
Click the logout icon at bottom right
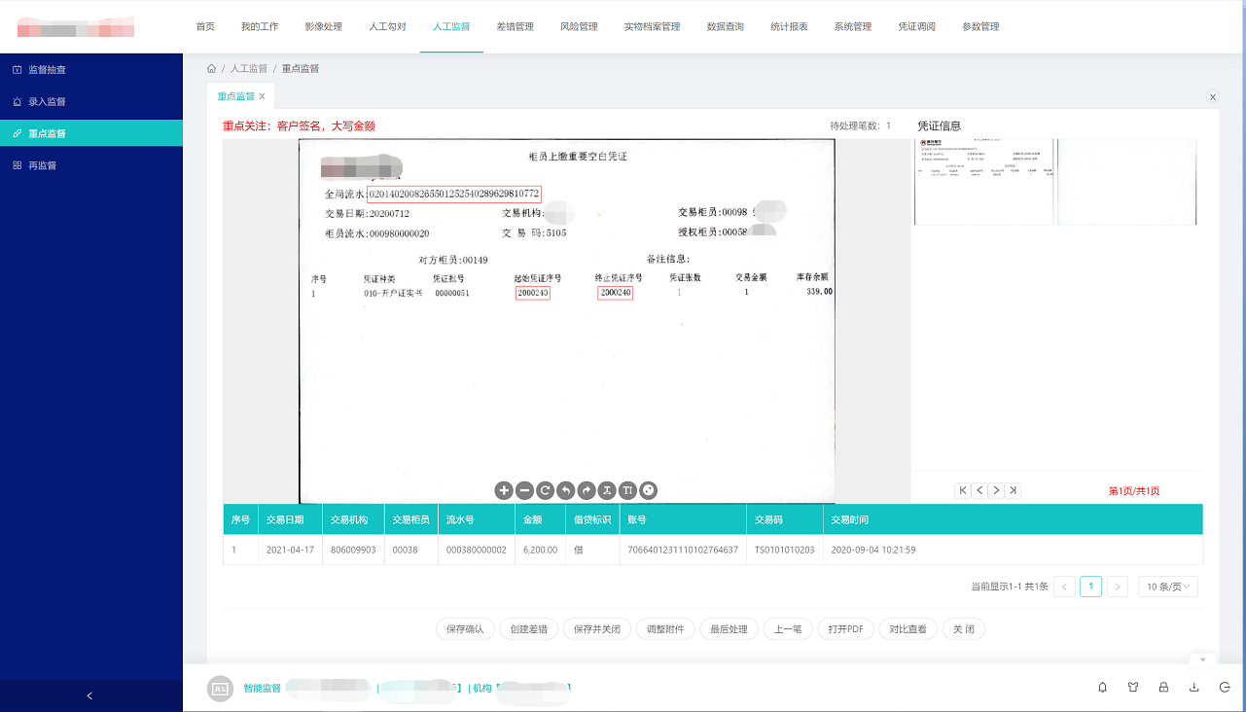click(1225, 688)
